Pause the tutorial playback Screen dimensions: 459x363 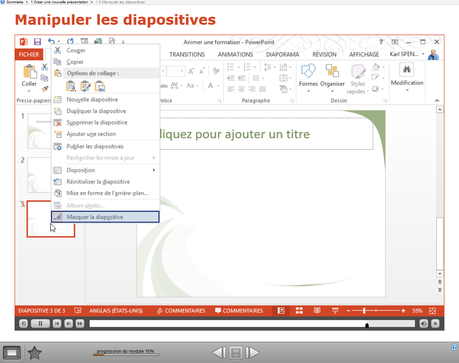(40, 324)
